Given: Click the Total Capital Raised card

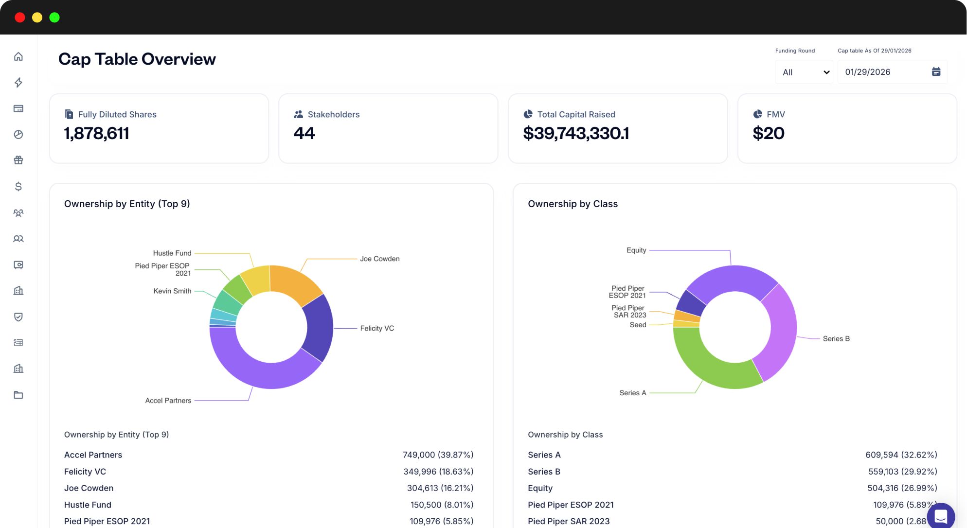Looking at the screenshot, I should coord(617,128).
